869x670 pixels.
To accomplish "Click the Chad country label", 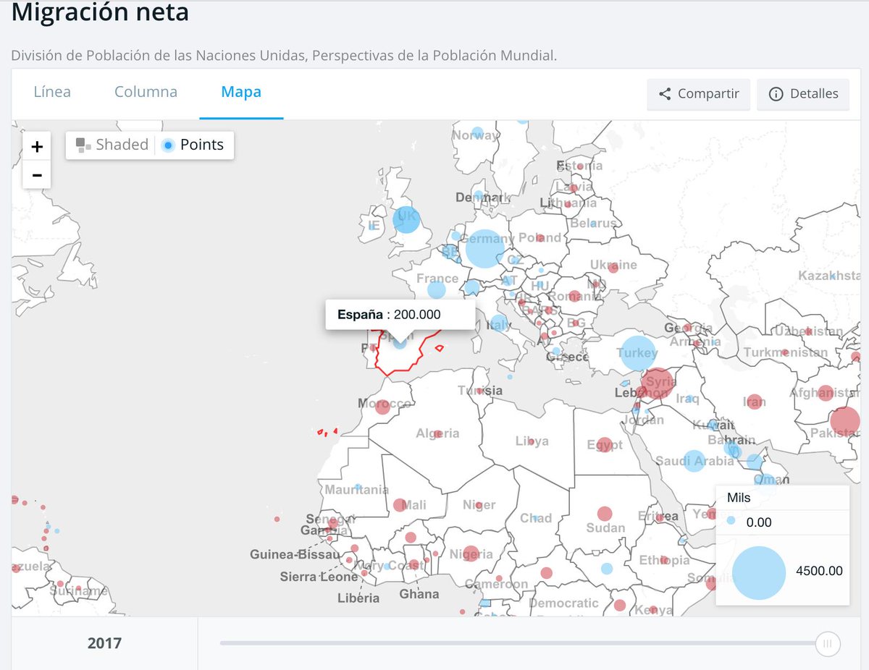I will [536, 518].
